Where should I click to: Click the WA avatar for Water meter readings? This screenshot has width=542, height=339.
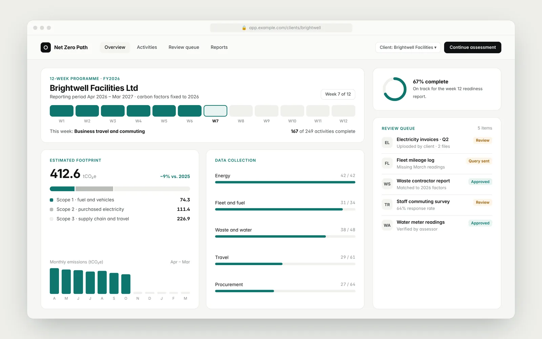tap(387, 225)
